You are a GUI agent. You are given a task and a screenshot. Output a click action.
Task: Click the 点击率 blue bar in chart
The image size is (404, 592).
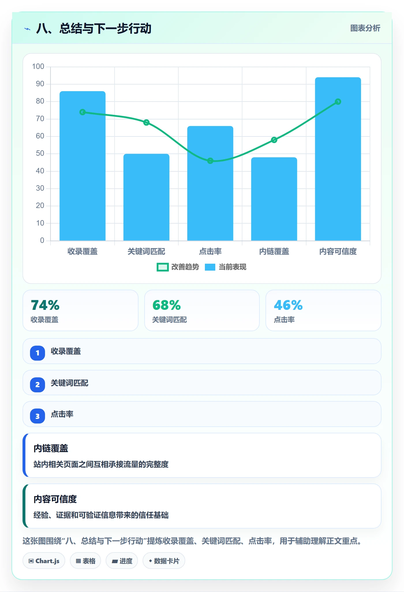(x=210, y=183)
